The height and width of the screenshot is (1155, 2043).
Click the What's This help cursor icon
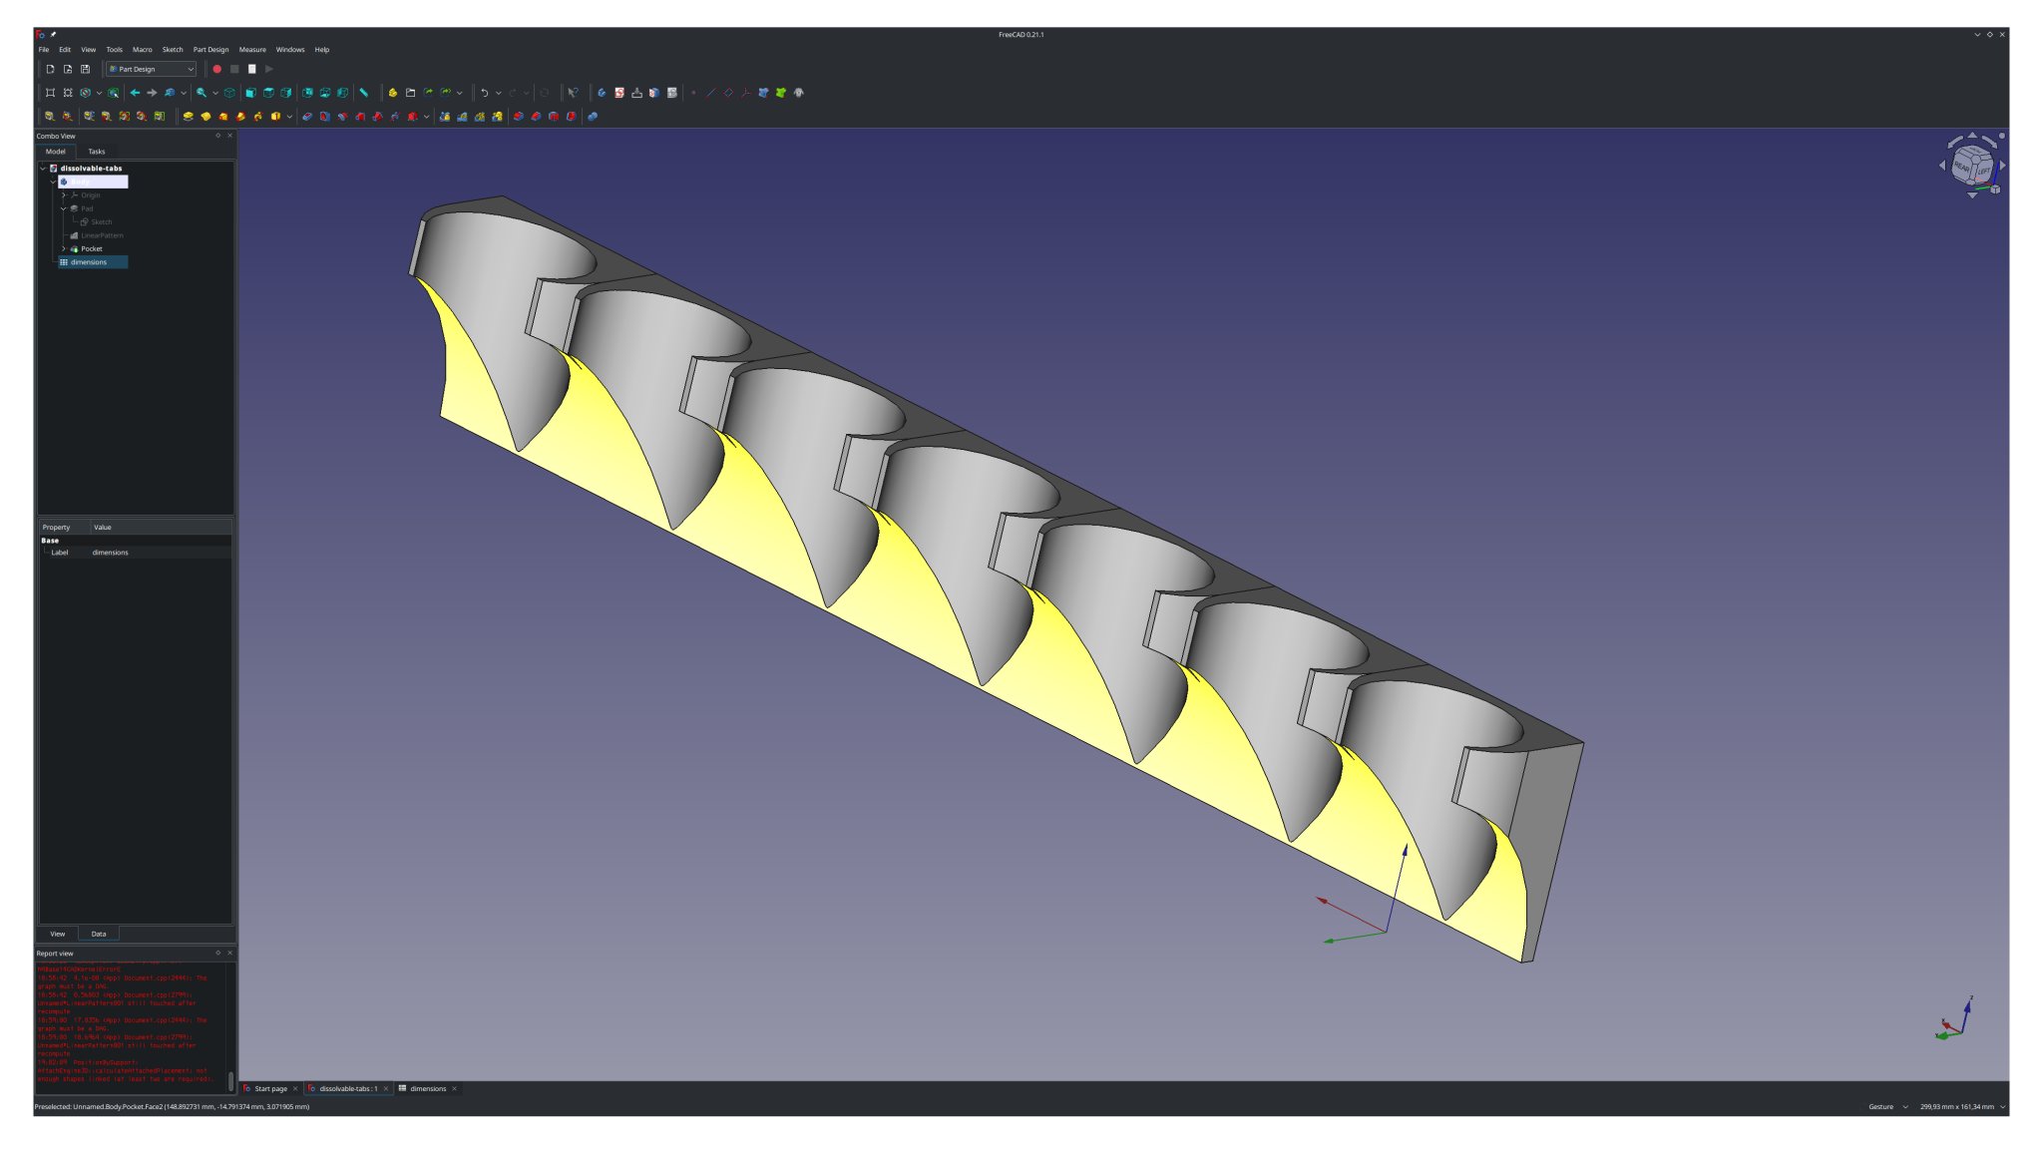pos(573,93)
